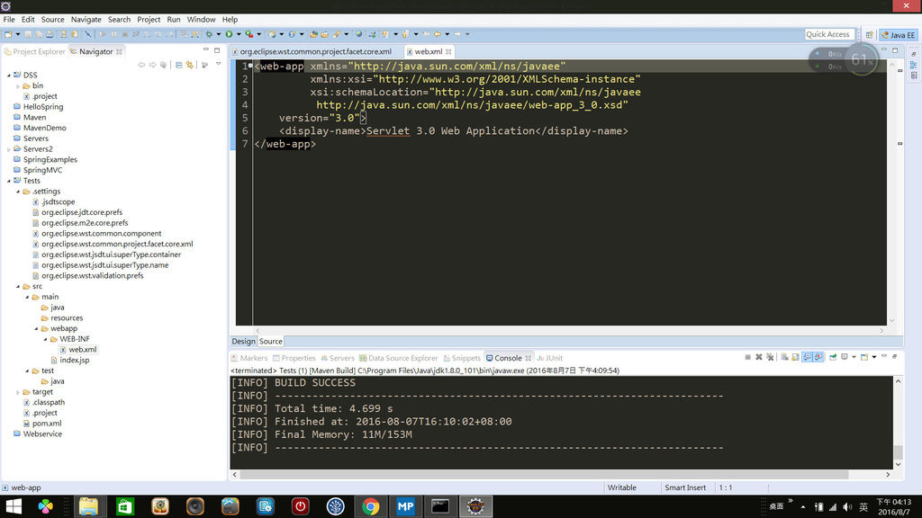Click Smart Insert in the status bar
This screenshot has width=922, height=518.
point(685,487)
